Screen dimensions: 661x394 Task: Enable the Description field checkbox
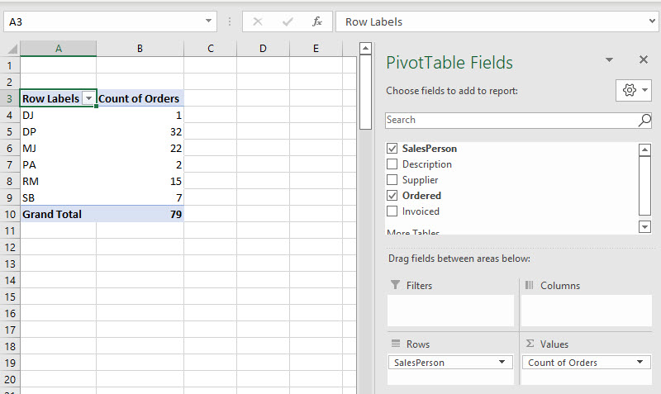[x=392, y=164]
